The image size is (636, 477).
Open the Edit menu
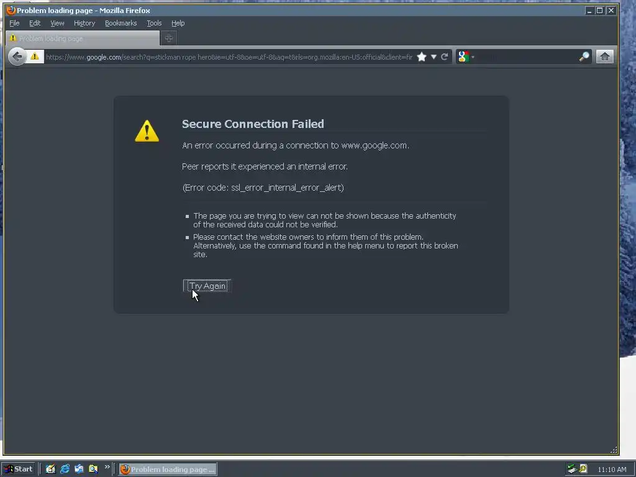click(35, 23)
